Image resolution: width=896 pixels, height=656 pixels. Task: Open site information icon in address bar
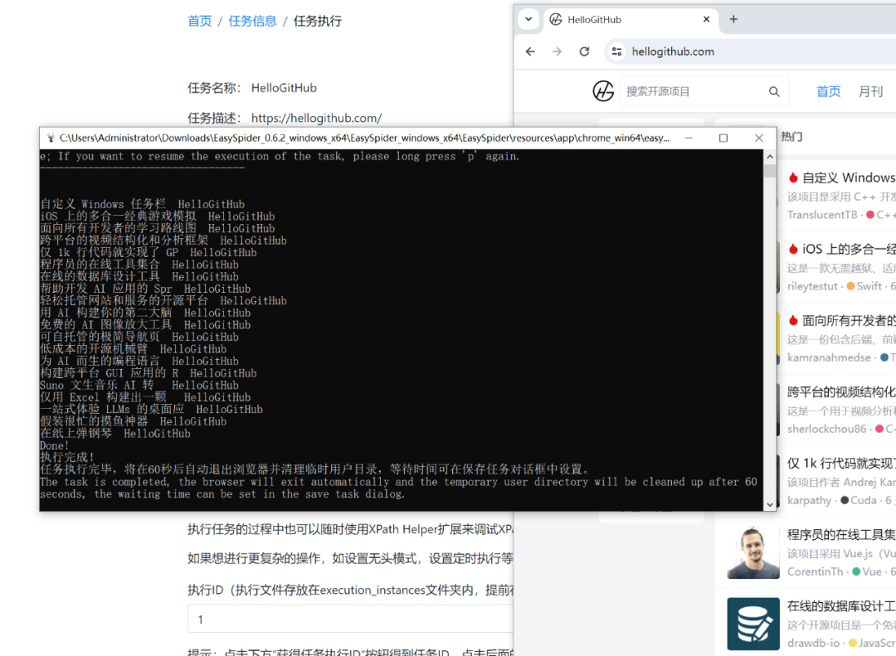pos(616,51)
